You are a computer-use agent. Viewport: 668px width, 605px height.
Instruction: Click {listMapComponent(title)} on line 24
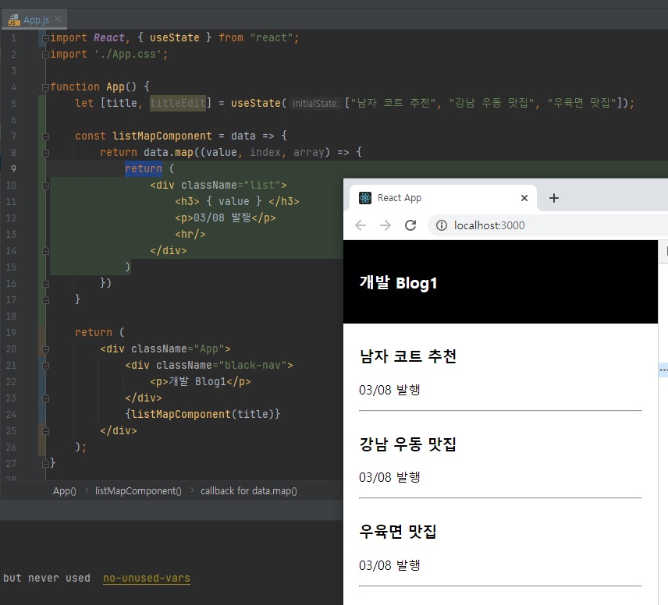pos(203,414)
